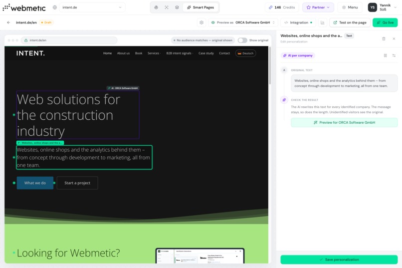Open Book in the site nav
Viewport: 402px width, 268px height.
click(139, 53)
